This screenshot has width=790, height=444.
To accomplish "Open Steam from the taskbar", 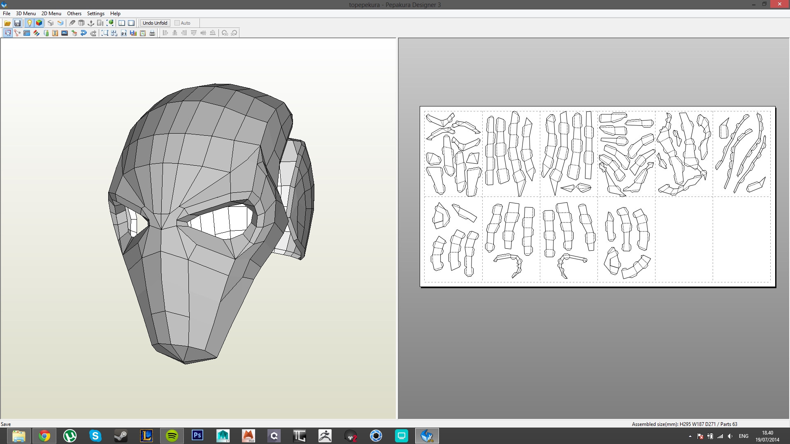I will pos(121,436).
